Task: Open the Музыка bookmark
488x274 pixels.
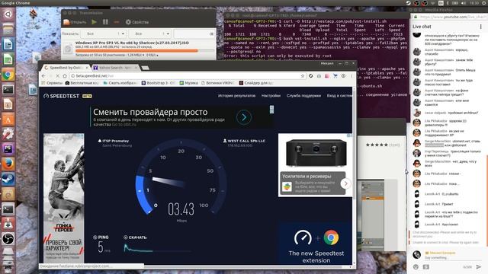Action: click(188, 83)
